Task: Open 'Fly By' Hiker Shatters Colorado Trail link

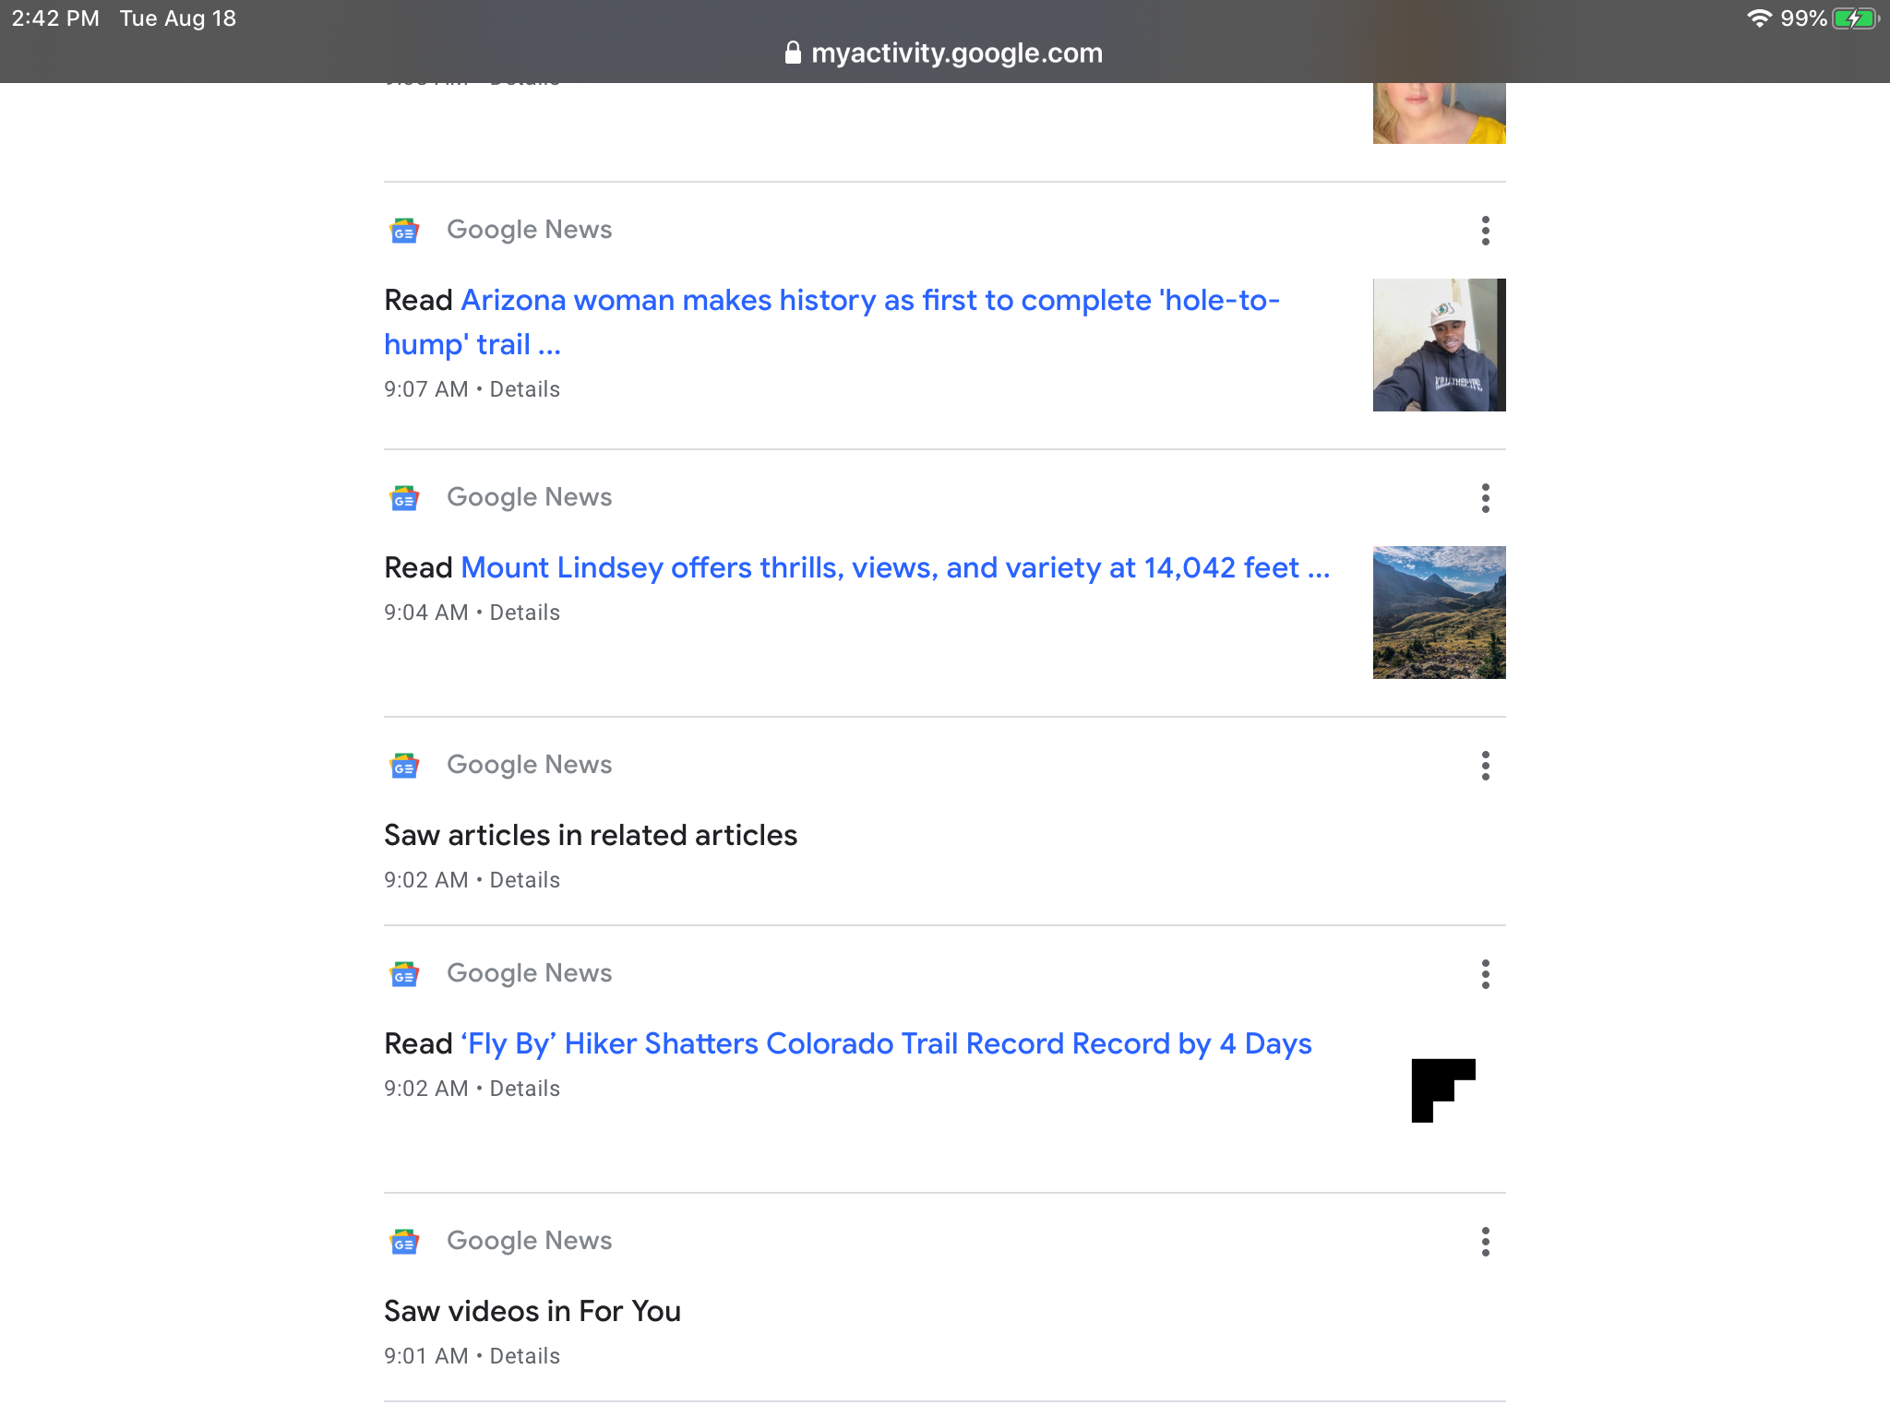Action: (x=884, y=1044)
